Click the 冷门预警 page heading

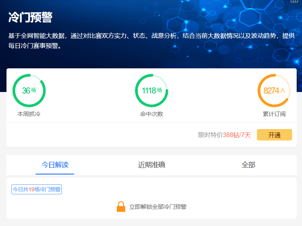[x=31, y=17]
